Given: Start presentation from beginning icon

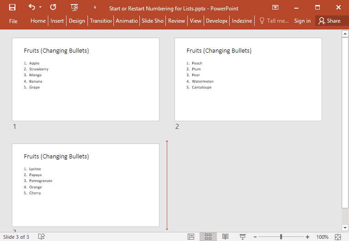Looking at the screenshot, I should [74, 7].
